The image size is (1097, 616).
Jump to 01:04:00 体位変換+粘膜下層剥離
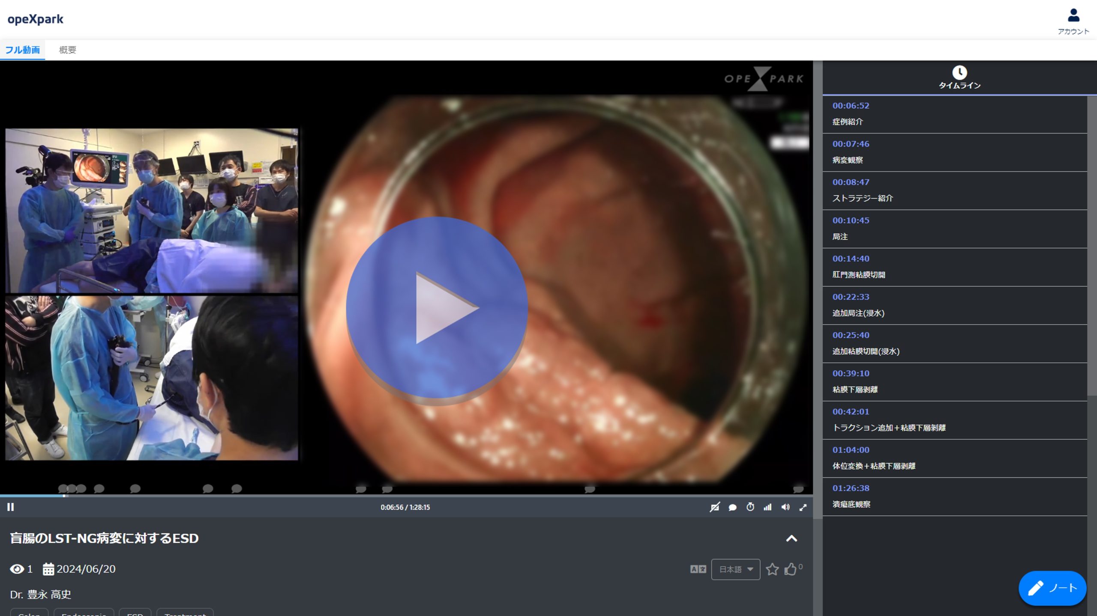955,458
